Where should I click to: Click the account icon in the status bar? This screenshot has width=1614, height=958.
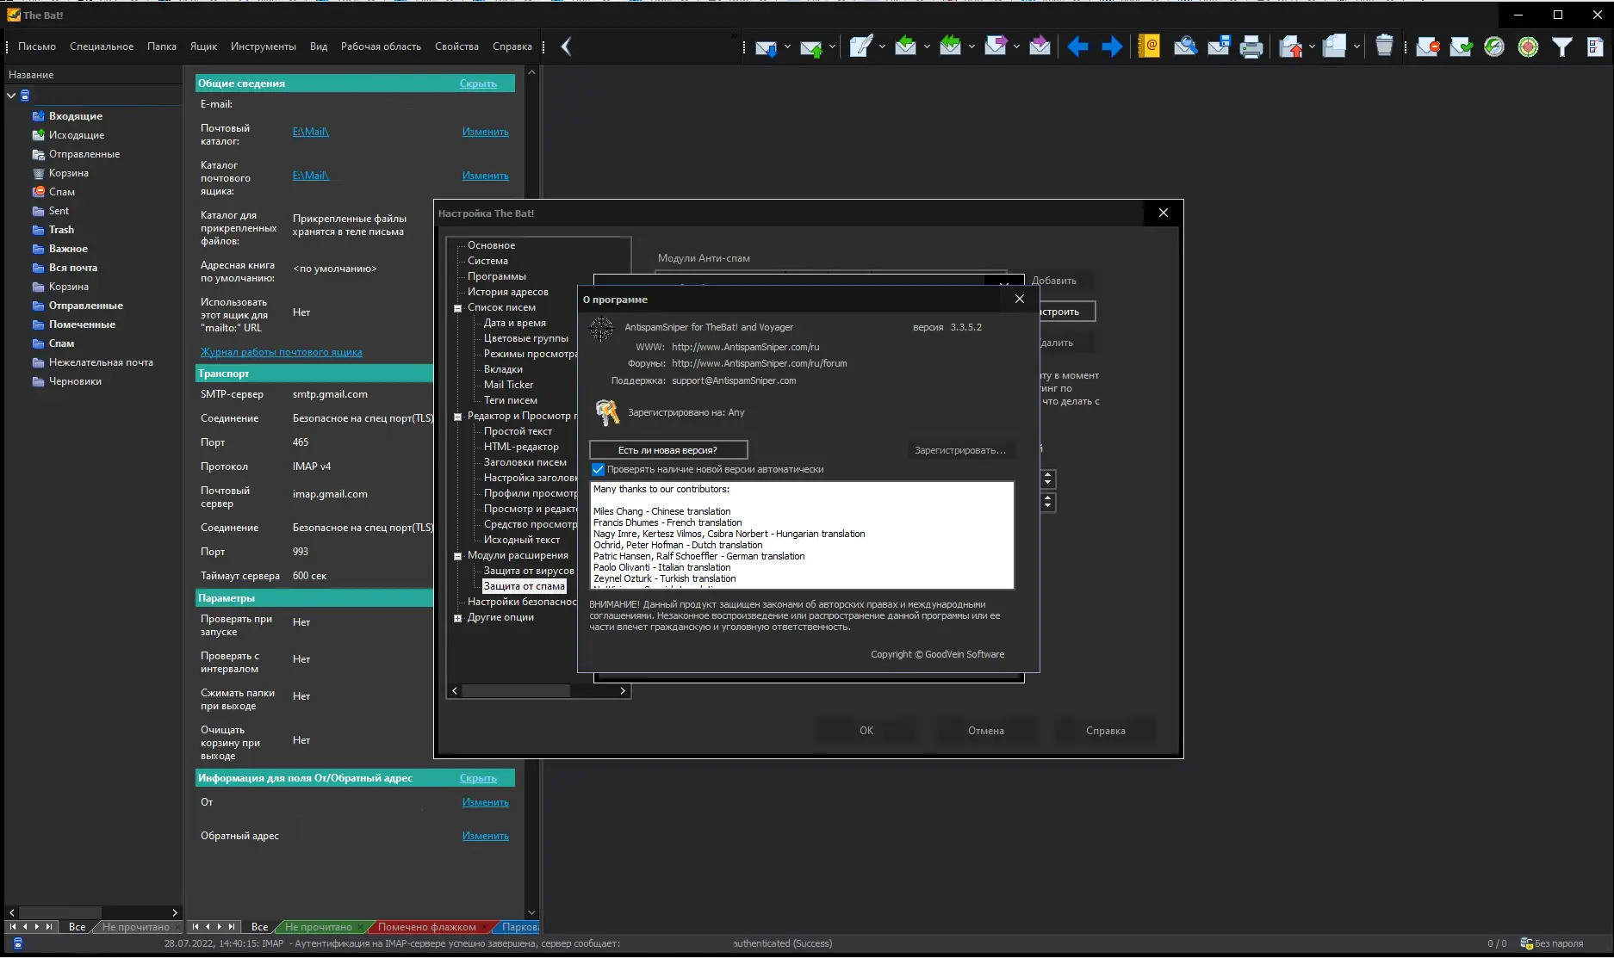point(18,943)
